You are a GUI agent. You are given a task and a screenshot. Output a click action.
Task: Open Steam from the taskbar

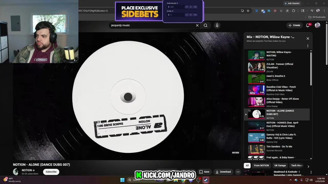(206, 180)
